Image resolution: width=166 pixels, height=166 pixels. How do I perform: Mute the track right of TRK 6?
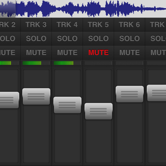[156, 52]
